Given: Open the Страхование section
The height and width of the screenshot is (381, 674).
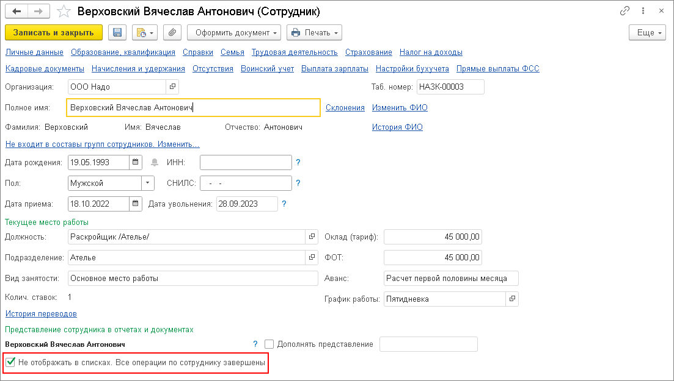Looking at the screenshot, I should (368, 52).
